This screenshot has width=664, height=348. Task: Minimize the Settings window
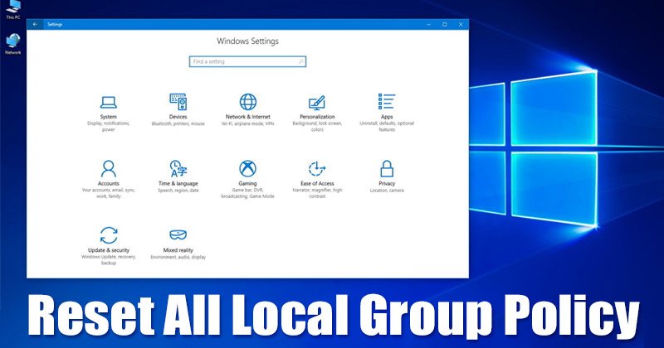coord(428,25)
